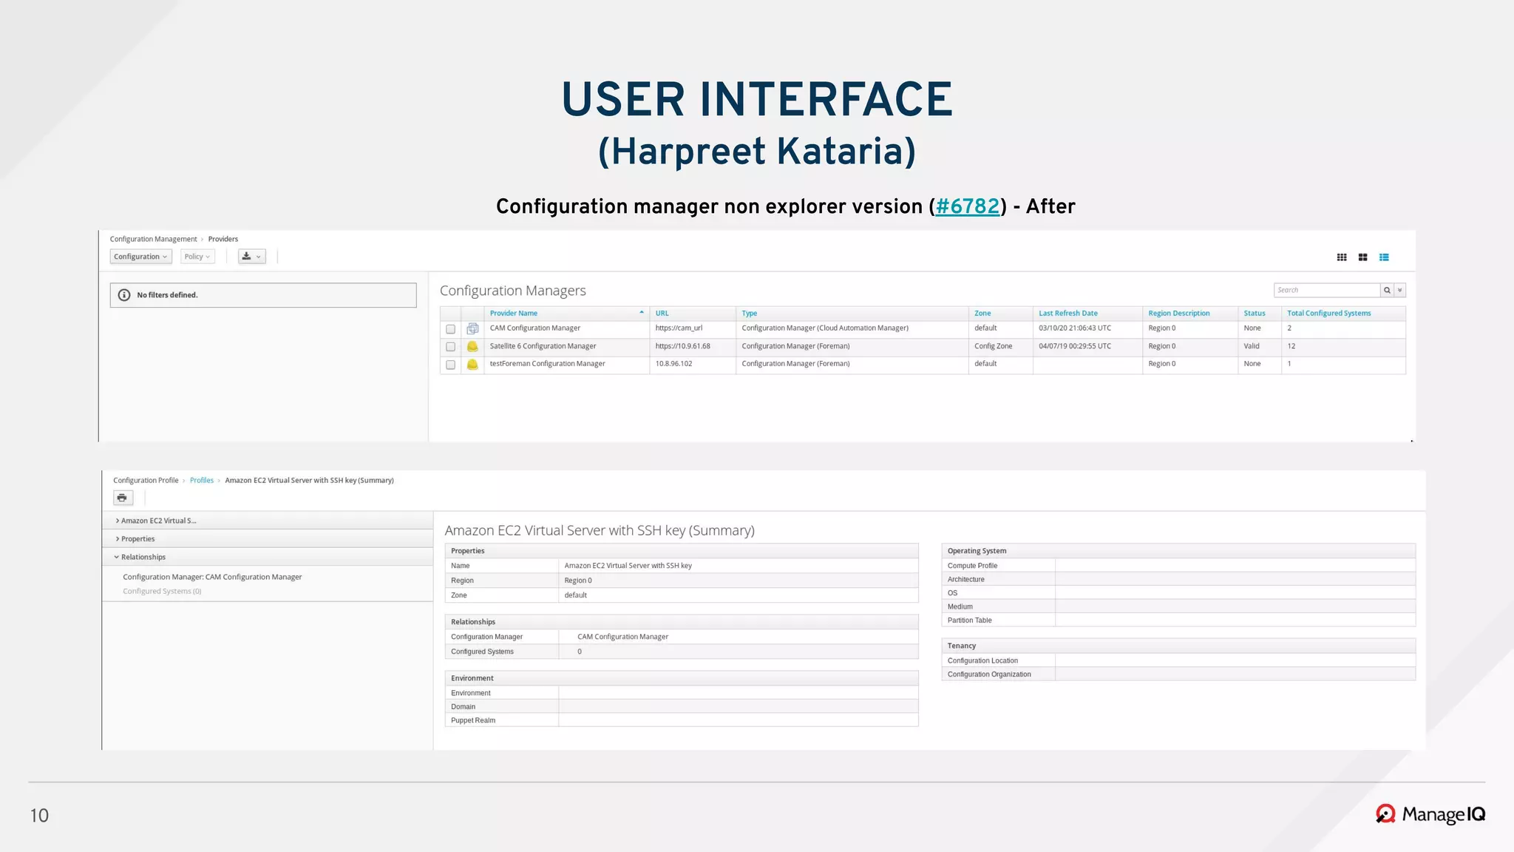Image resolution: width=1514 pixels, height=852 pixels.
Task: Open the download dropdown button
Action: click(x=251, y=257)
